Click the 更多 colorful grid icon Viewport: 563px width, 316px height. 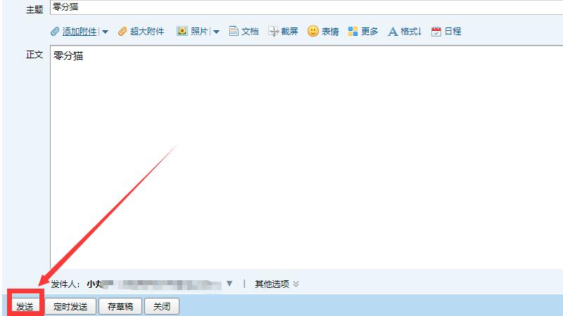(353, 32)
